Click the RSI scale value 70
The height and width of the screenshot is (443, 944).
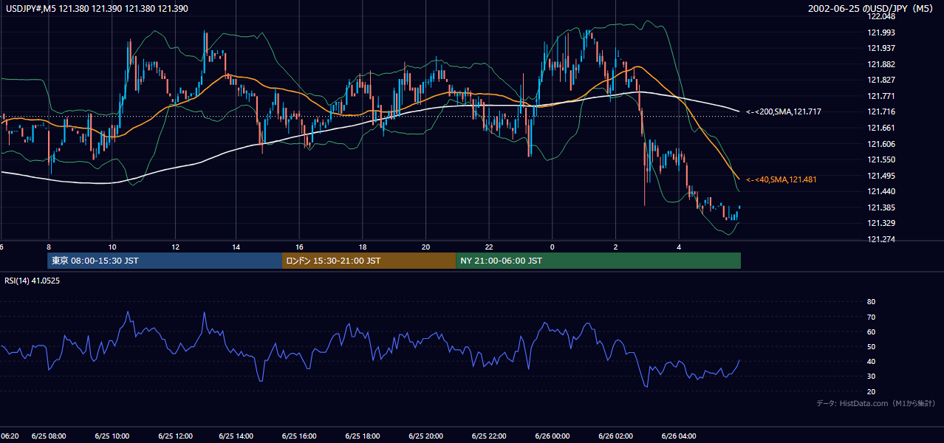[x=872, y=317]
